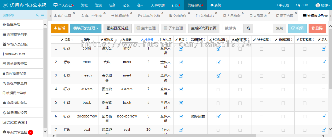Toggle APP提醒 checkbox for meetjy row
This screenshot has height=137, width=332.
point(262,76)
